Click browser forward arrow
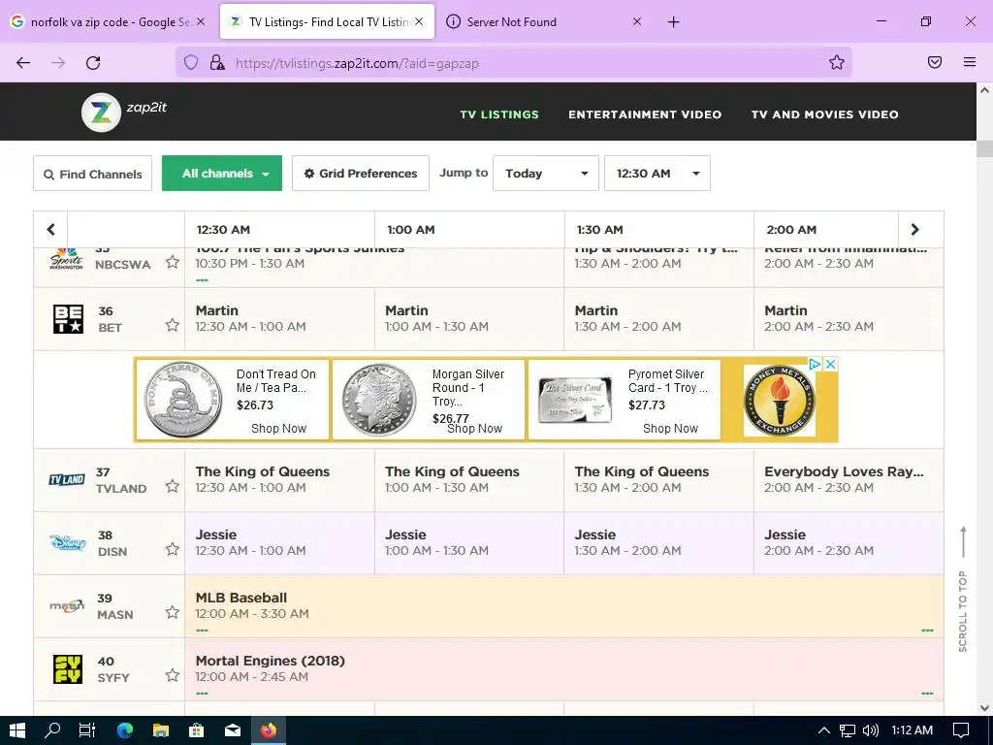993x745 pixels. (x=58, y=63)
